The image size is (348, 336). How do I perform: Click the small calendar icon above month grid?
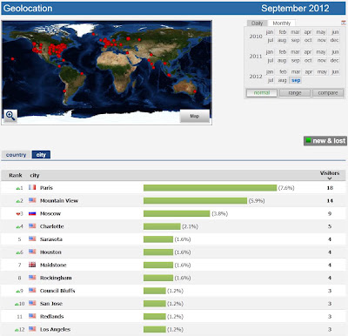pos(344,23)
